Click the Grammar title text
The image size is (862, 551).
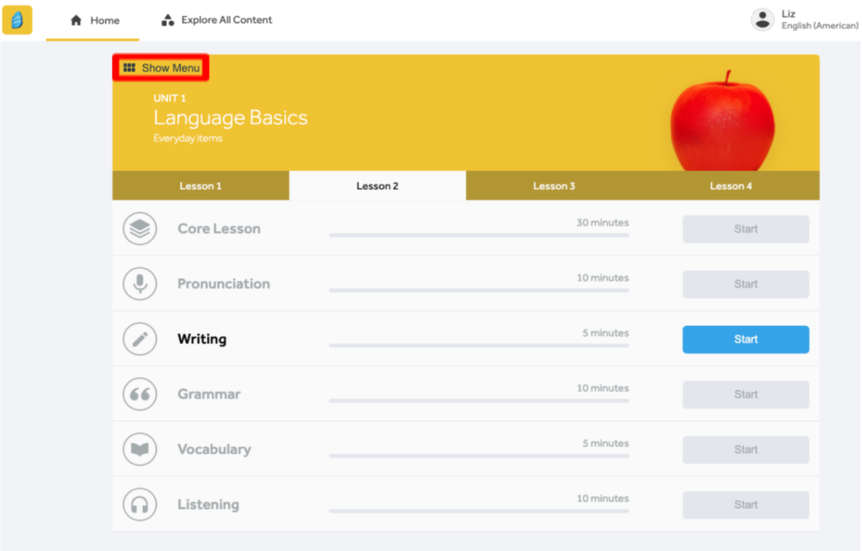(209, 393)
